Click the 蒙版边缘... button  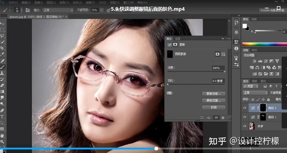click(214, 93)
